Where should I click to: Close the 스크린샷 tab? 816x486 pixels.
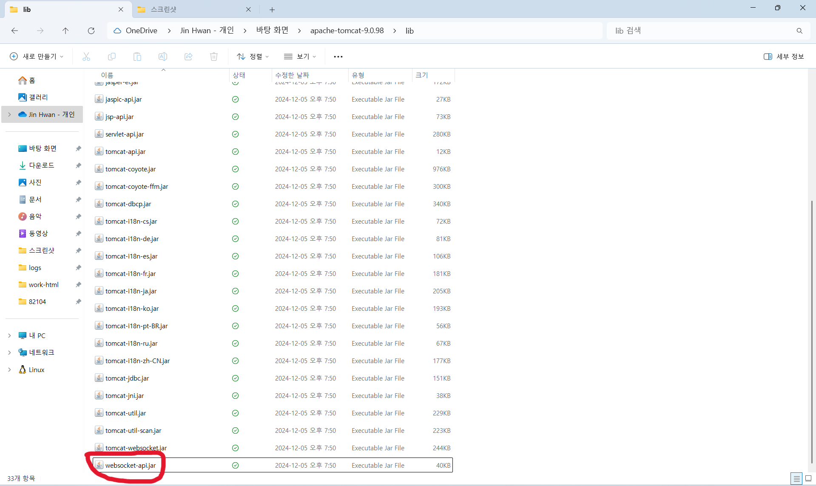pos(248,9)
